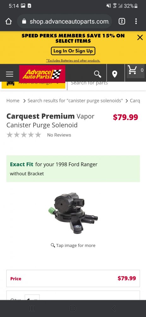
Task: Open the store locator pin icon
Action: click(115, 74)
